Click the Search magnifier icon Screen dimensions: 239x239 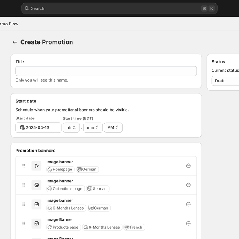pos(27,8)
